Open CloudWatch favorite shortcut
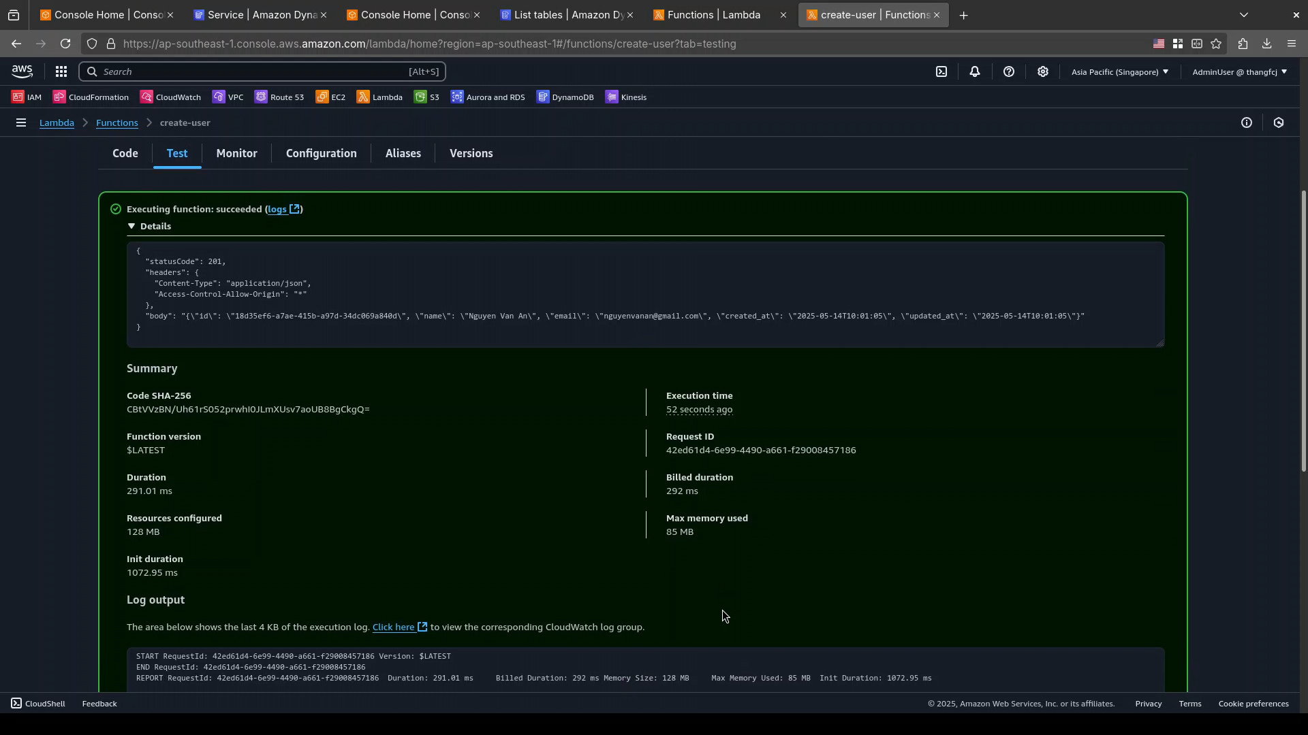The height and width of the screenshot is (735, 1308). 171,97
